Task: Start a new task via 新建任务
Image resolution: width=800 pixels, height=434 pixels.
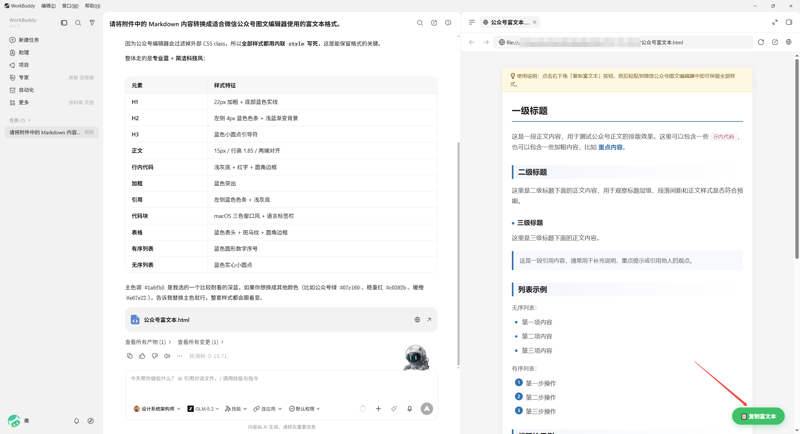Action: point(52,40)
